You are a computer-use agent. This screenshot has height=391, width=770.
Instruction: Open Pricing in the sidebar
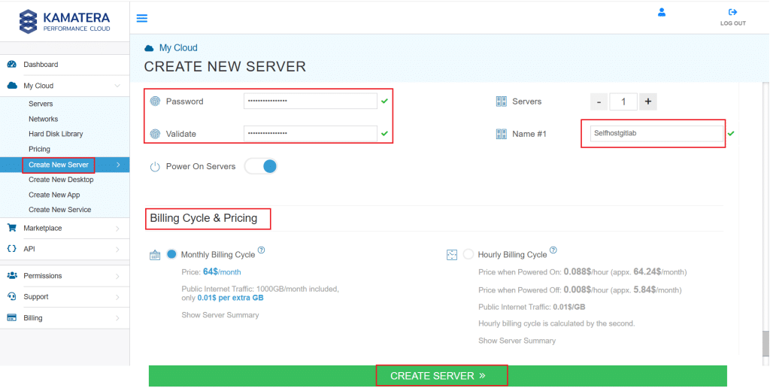(x=39, y=149)
